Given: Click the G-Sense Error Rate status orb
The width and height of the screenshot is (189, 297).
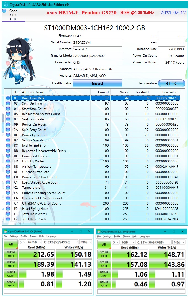Looking at the screenshot, I should tap(8, 172).
